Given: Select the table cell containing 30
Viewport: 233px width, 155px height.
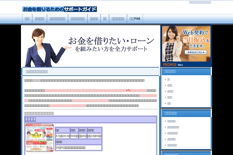Looking at the screenshot, I should point(83,136).
